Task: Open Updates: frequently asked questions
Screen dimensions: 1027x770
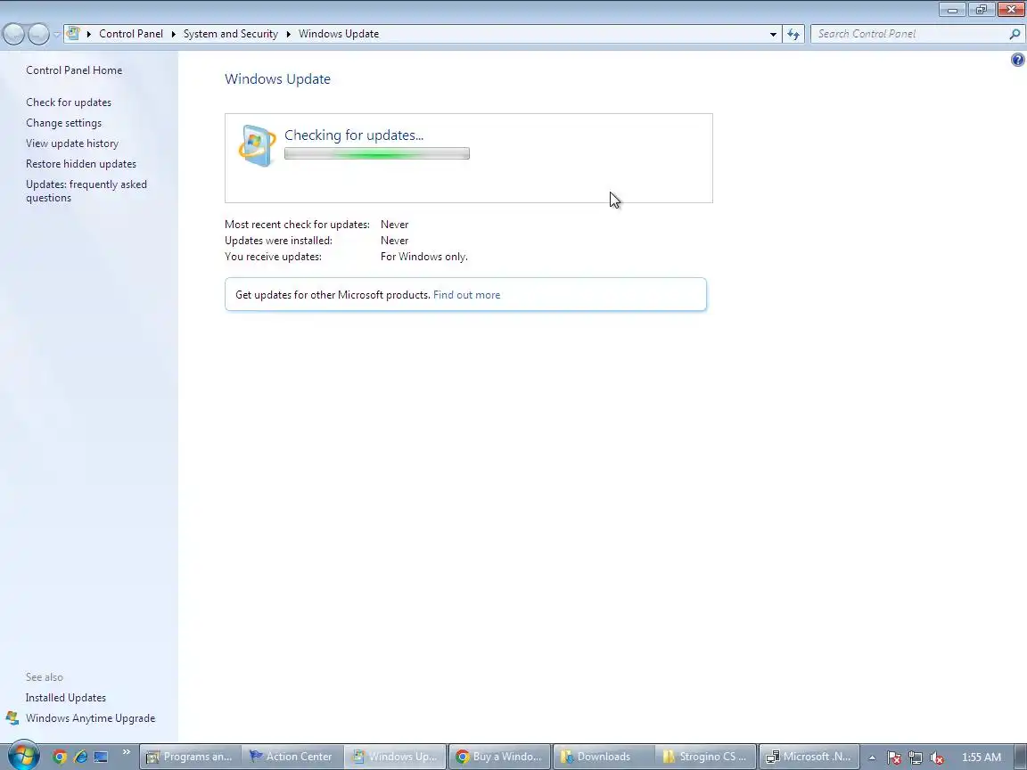Action: pyautogui.click(x=86, y=192)
